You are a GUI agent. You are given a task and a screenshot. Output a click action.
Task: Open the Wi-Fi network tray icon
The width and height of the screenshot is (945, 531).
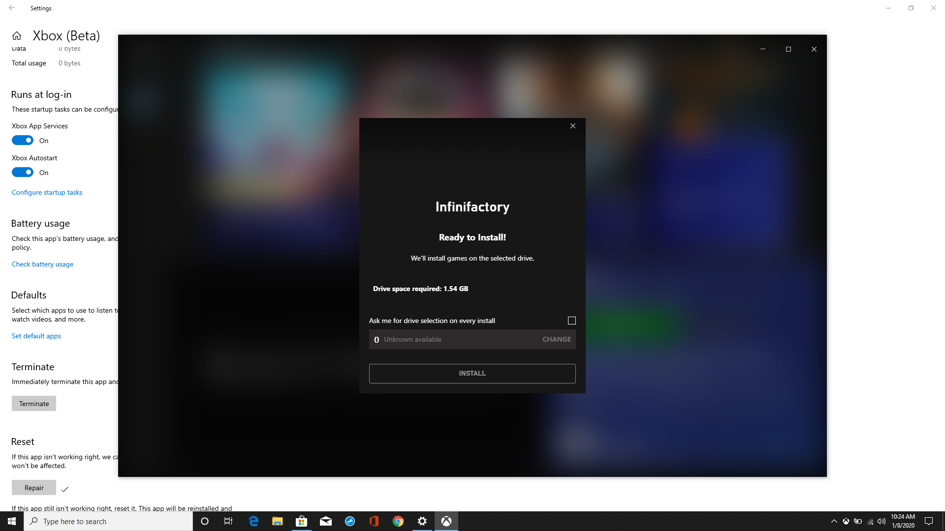tap(870, 521)
